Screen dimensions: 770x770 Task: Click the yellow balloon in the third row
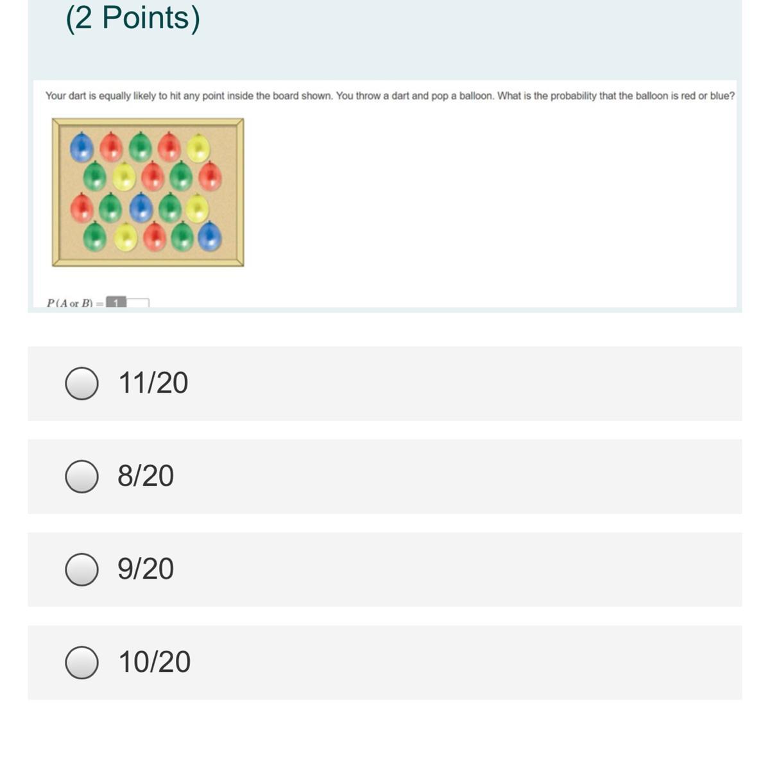197,208
